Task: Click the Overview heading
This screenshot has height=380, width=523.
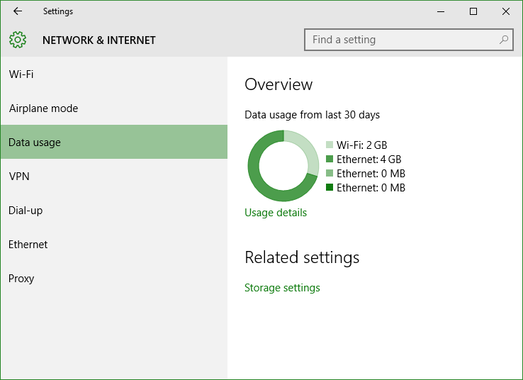Action: tap(279, 84)
